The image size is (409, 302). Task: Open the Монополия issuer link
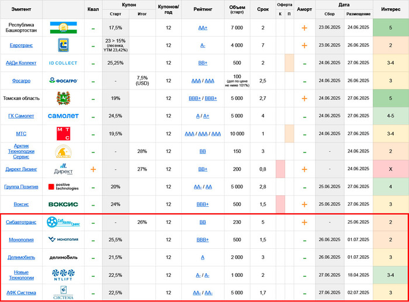tap(21, 239)
